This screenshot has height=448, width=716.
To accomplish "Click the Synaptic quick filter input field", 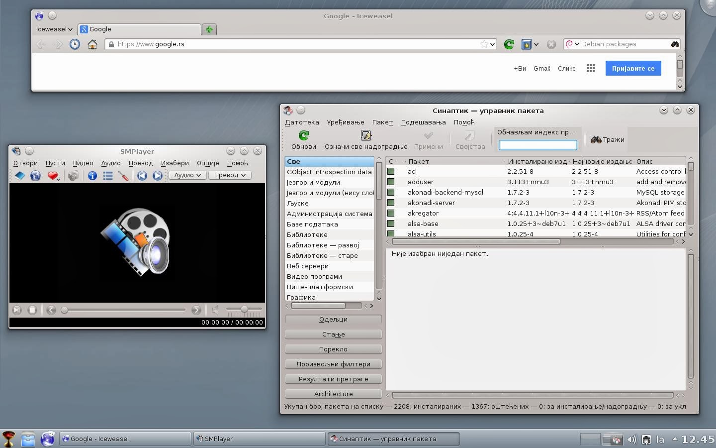I will pos(537,145).
